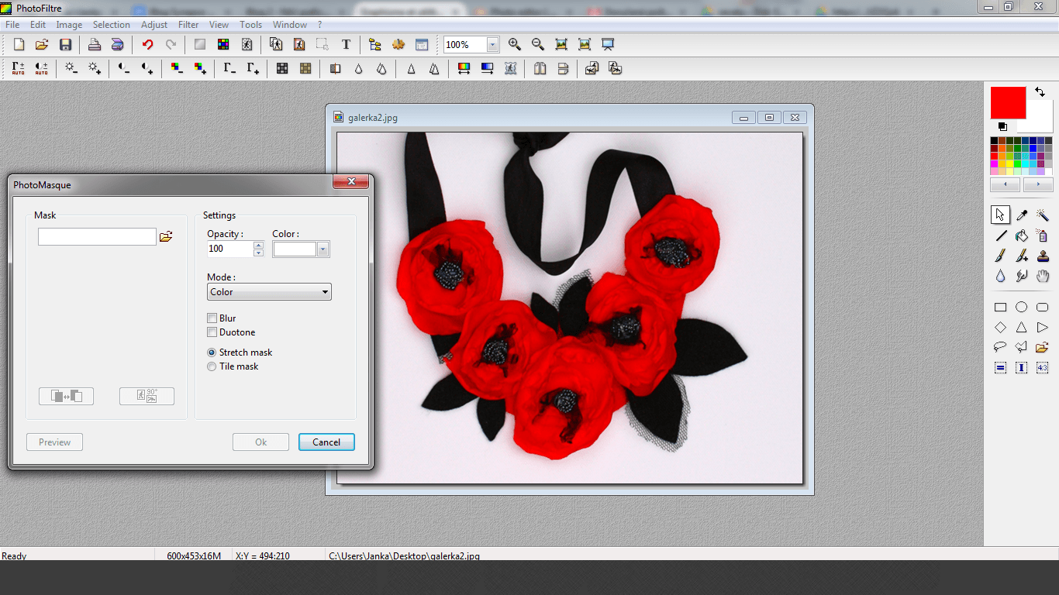This screenshot has height=595, width=1059.
Task: Open the Filter menu
Action: pos(188,25)
